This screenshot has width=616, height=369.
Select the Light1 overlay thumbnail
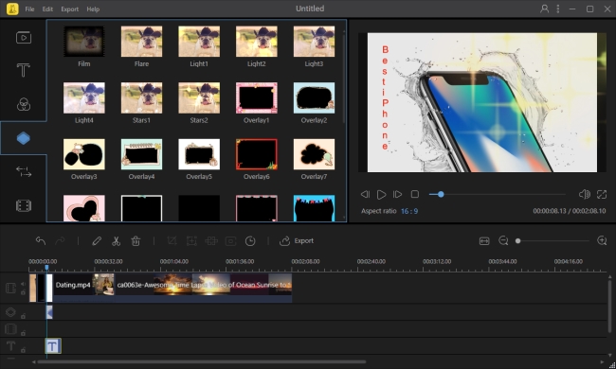point(199,42)
